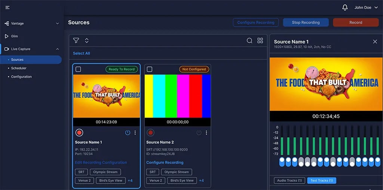Open the notifications bell
Viewport: 383px width, 190px height.
coord(345,7)
